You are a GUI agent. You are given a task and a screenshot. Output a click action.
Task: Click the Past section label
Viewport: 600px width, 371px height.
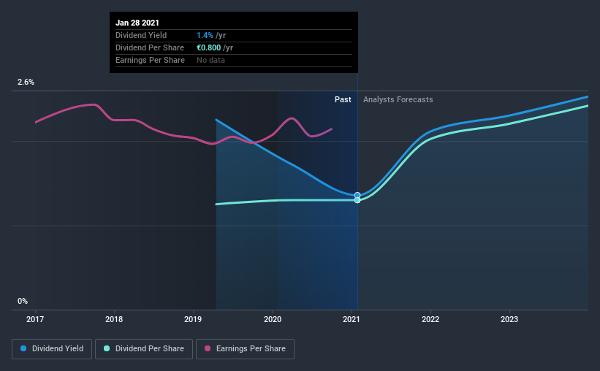click(x=343, y=99)
